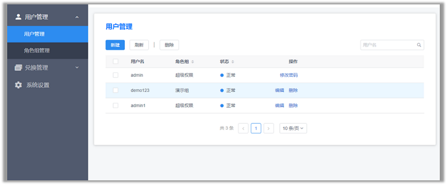Screen dimensions: 447x185
Task: Collapse the 用户管理 sidebar group chevron
Action: pyautogui.click(x=77, y=17)
